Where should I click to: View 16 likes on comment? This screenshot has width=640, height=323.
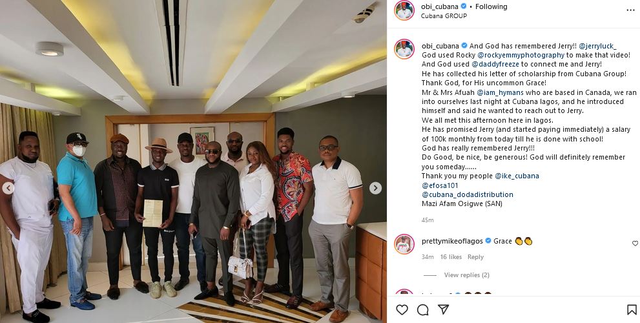tap(451, 257)
